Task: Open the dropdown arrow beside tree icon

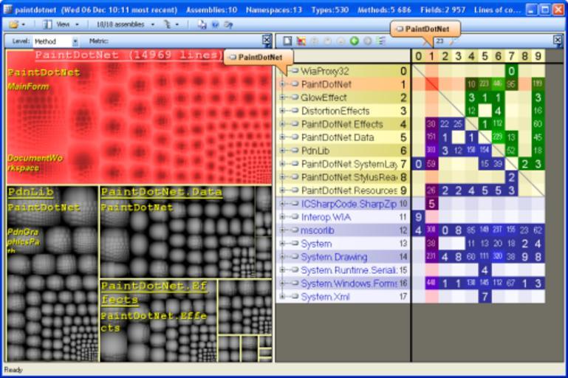Action: 177,24
